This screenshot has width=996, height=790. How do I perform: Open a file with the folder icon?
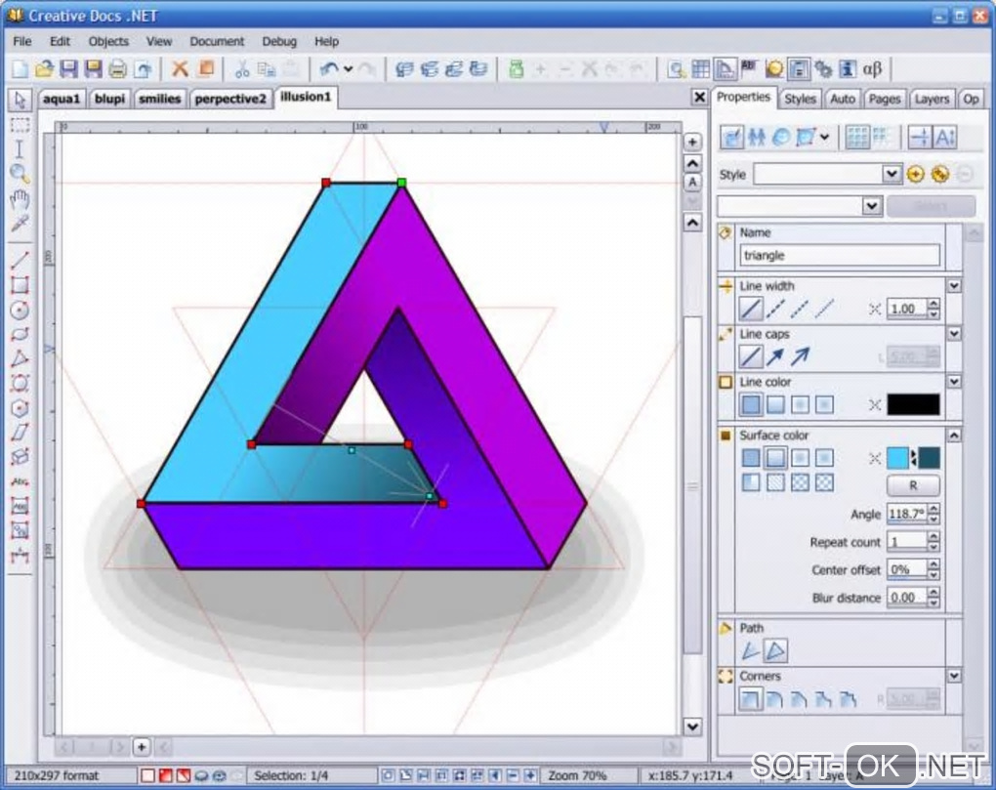click(44, 68)
